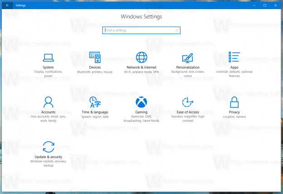This screenshot has height=194, width=283.
Task: Click 'Narrator, magnifier, high contrast' description
Action: click(188, 119)
